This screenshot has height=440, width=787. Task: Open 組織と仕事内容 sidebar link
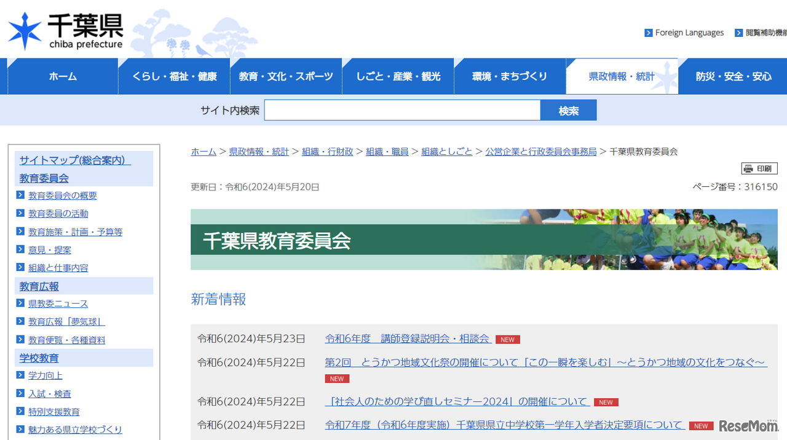(58, 267)
